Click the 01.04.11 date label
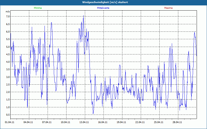 pos(10,122)
